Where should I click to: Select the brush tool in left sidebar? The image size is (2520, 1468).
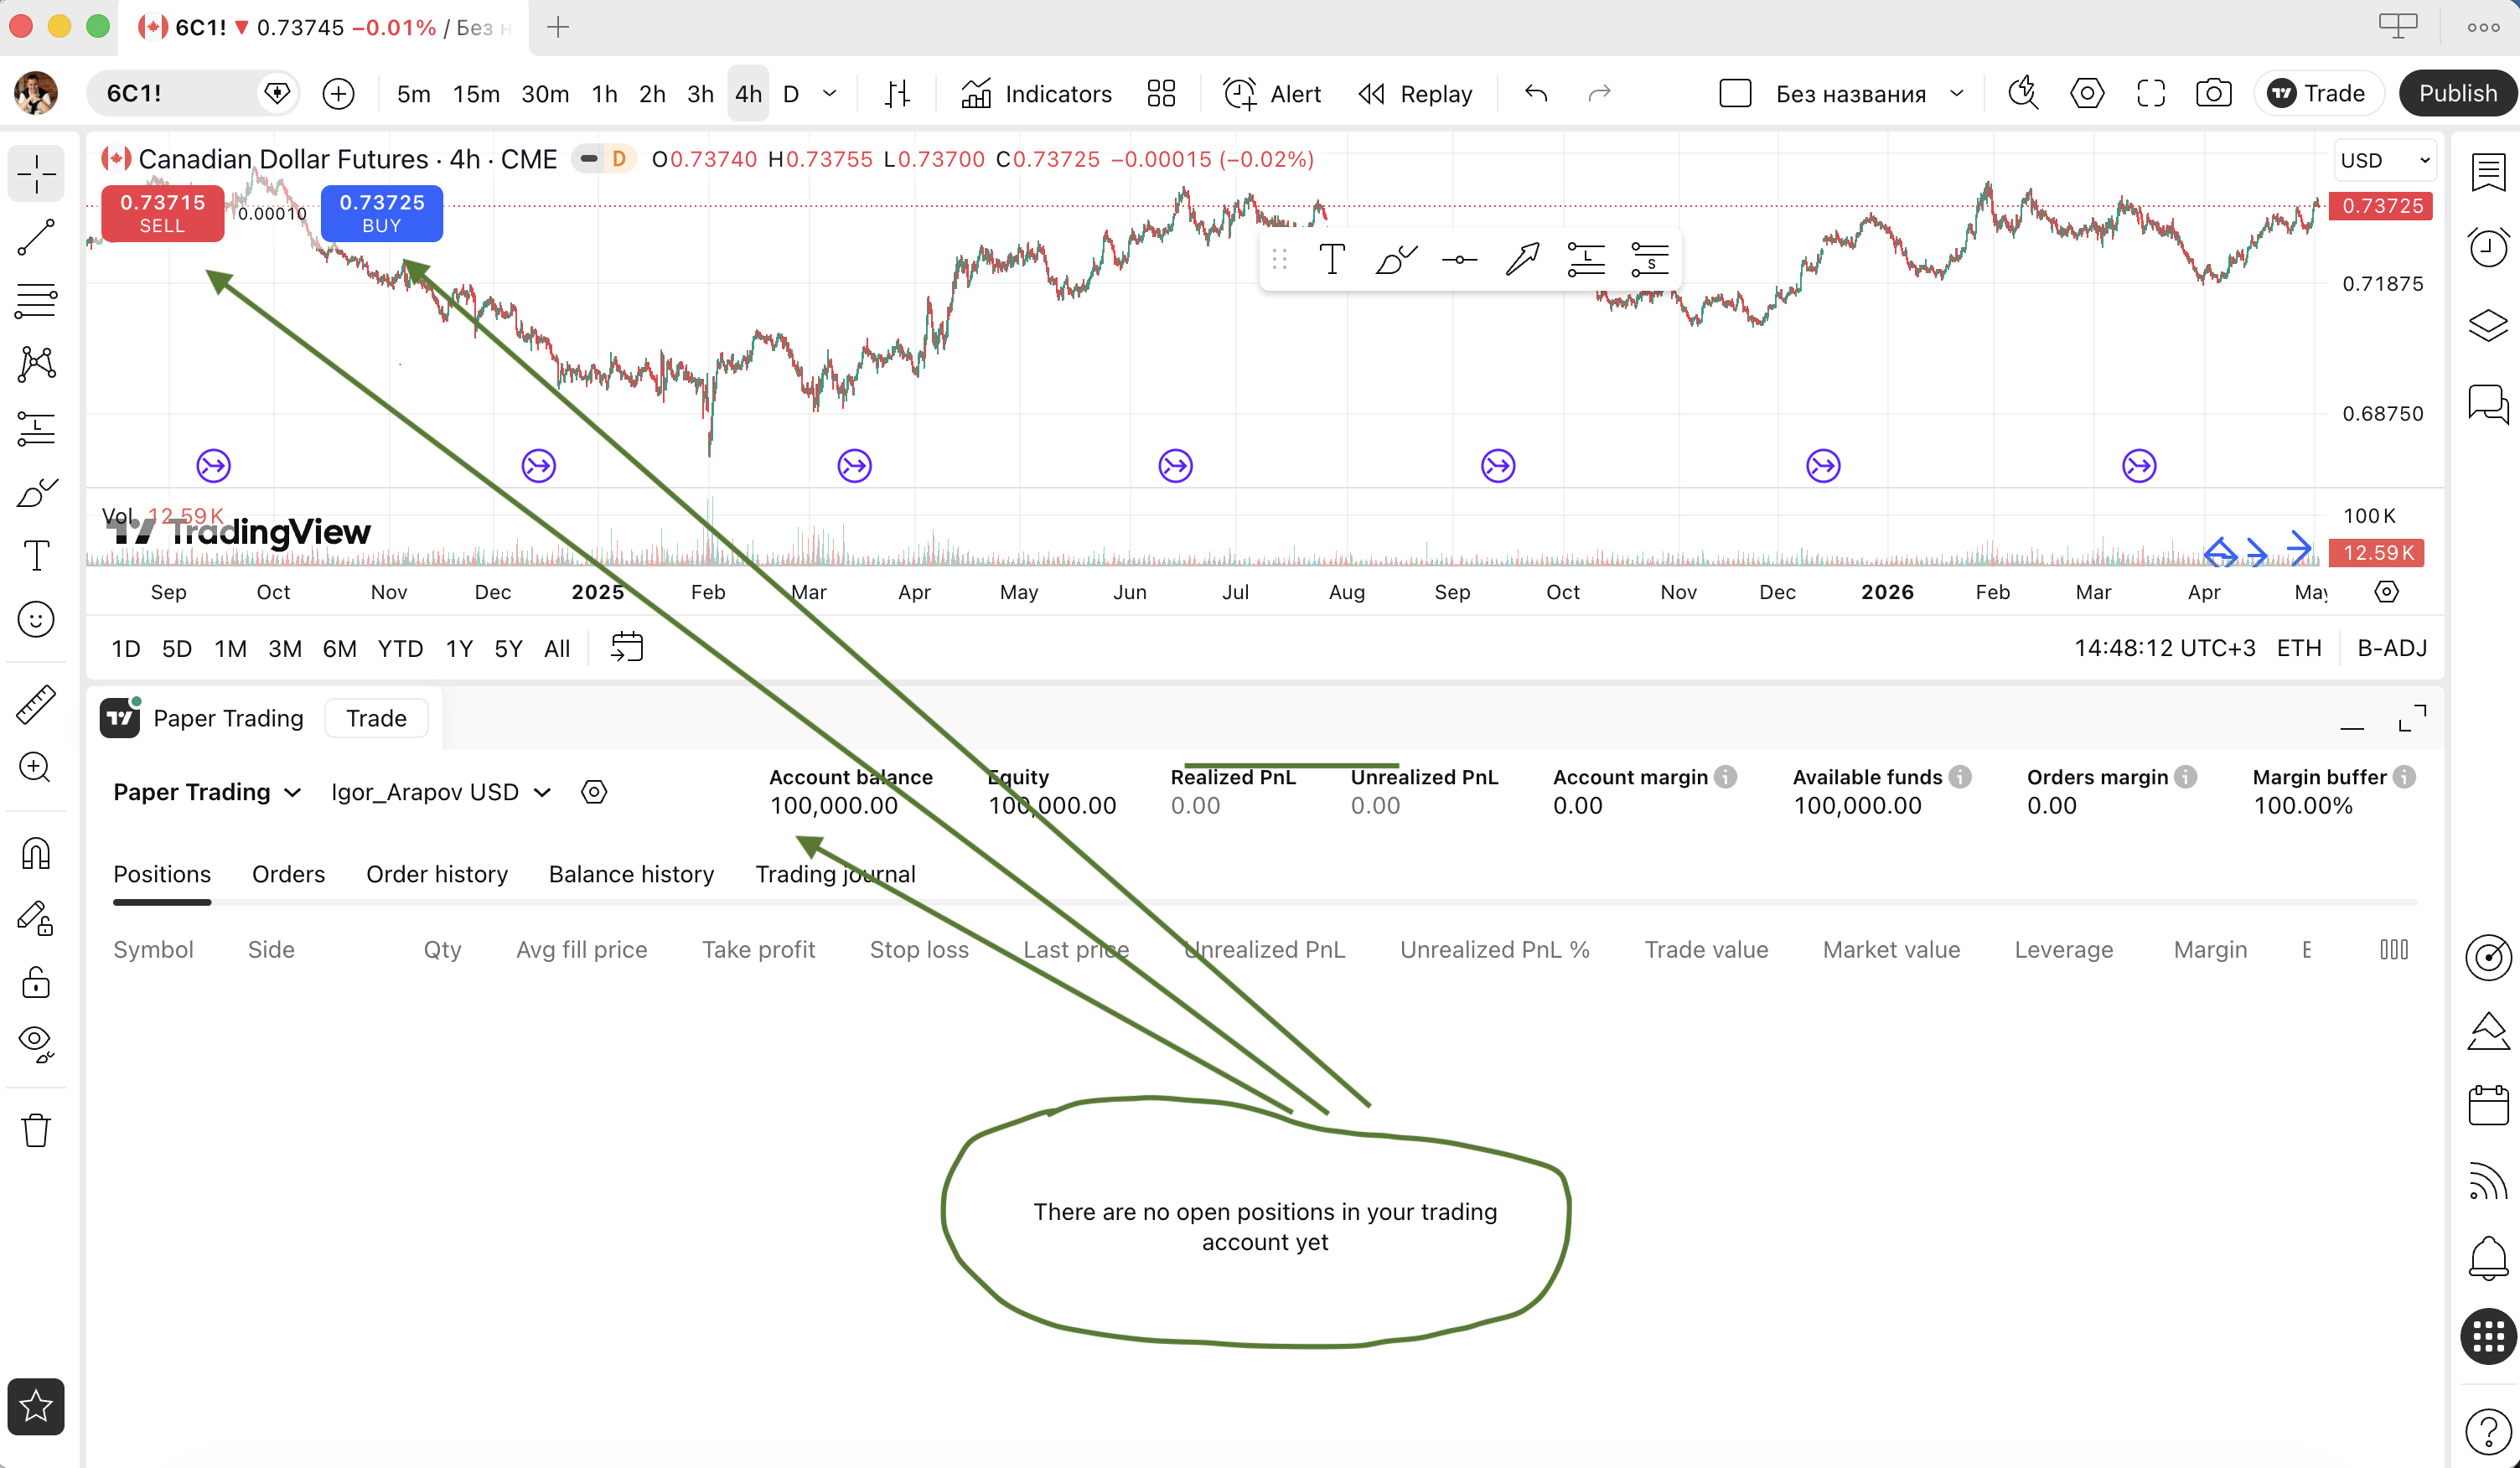click(36, 492)
